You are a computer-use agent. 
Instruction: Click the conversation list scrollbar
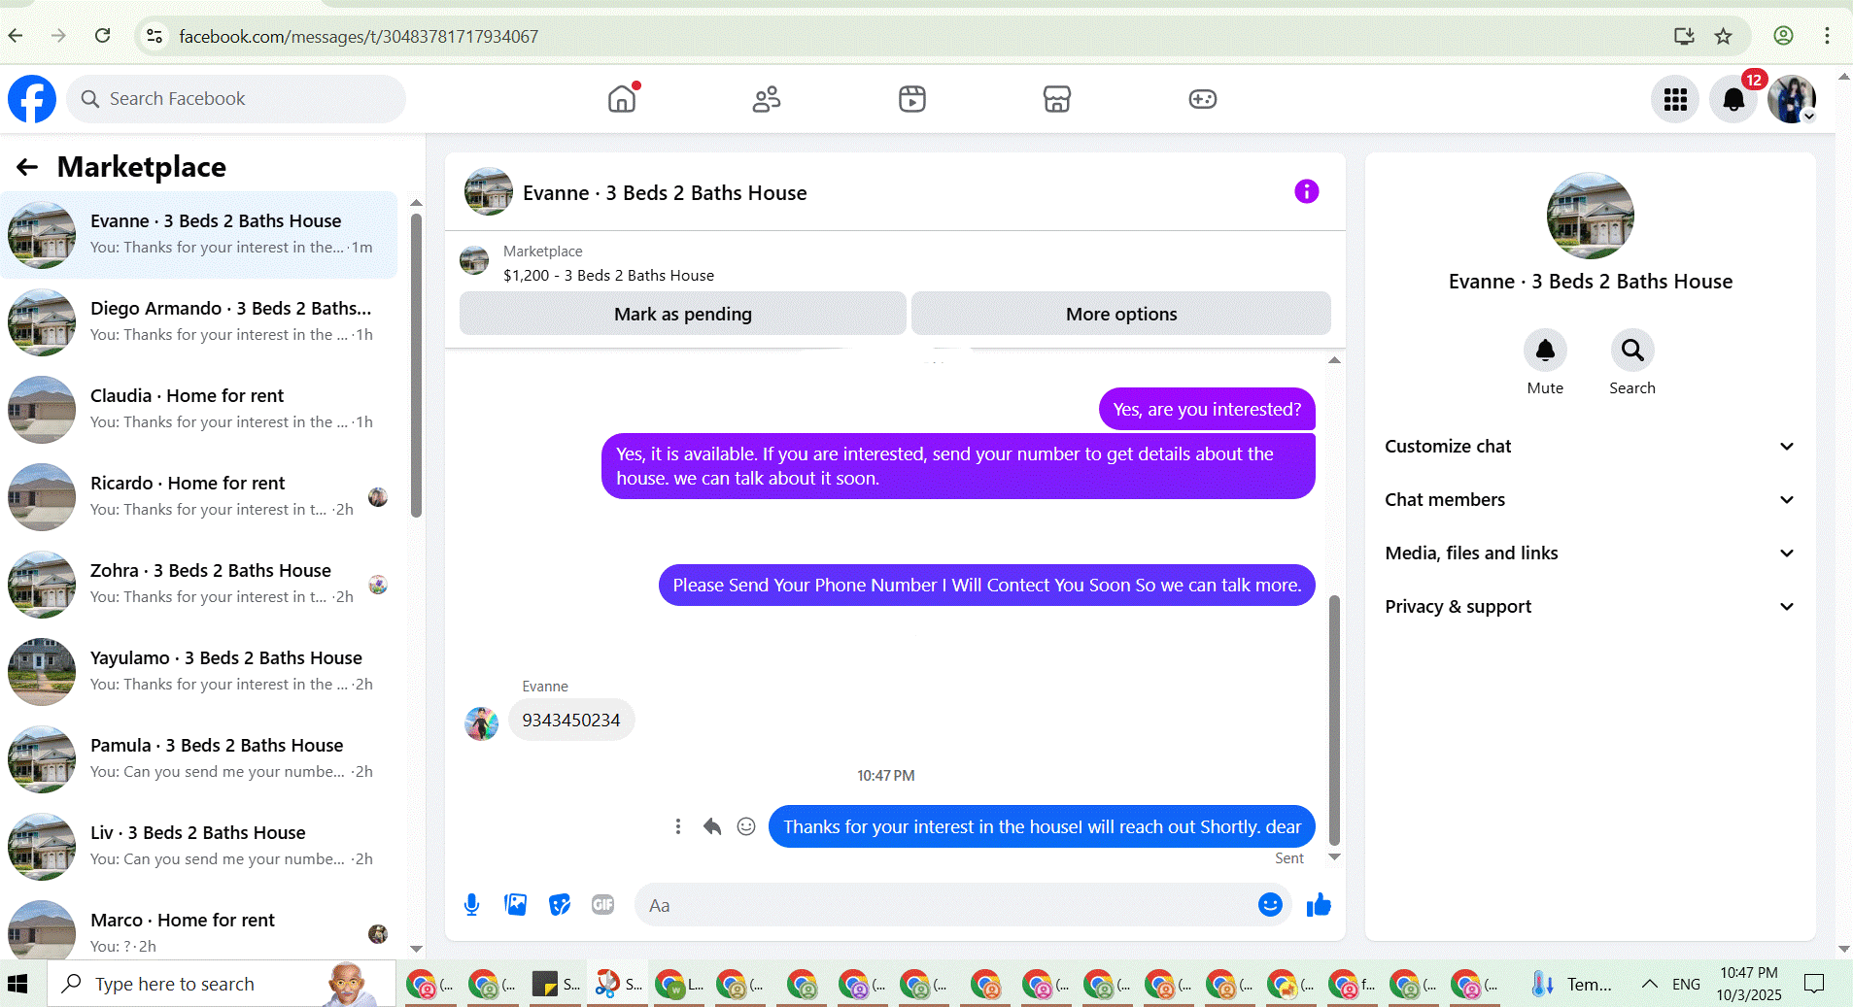(416, 365)
